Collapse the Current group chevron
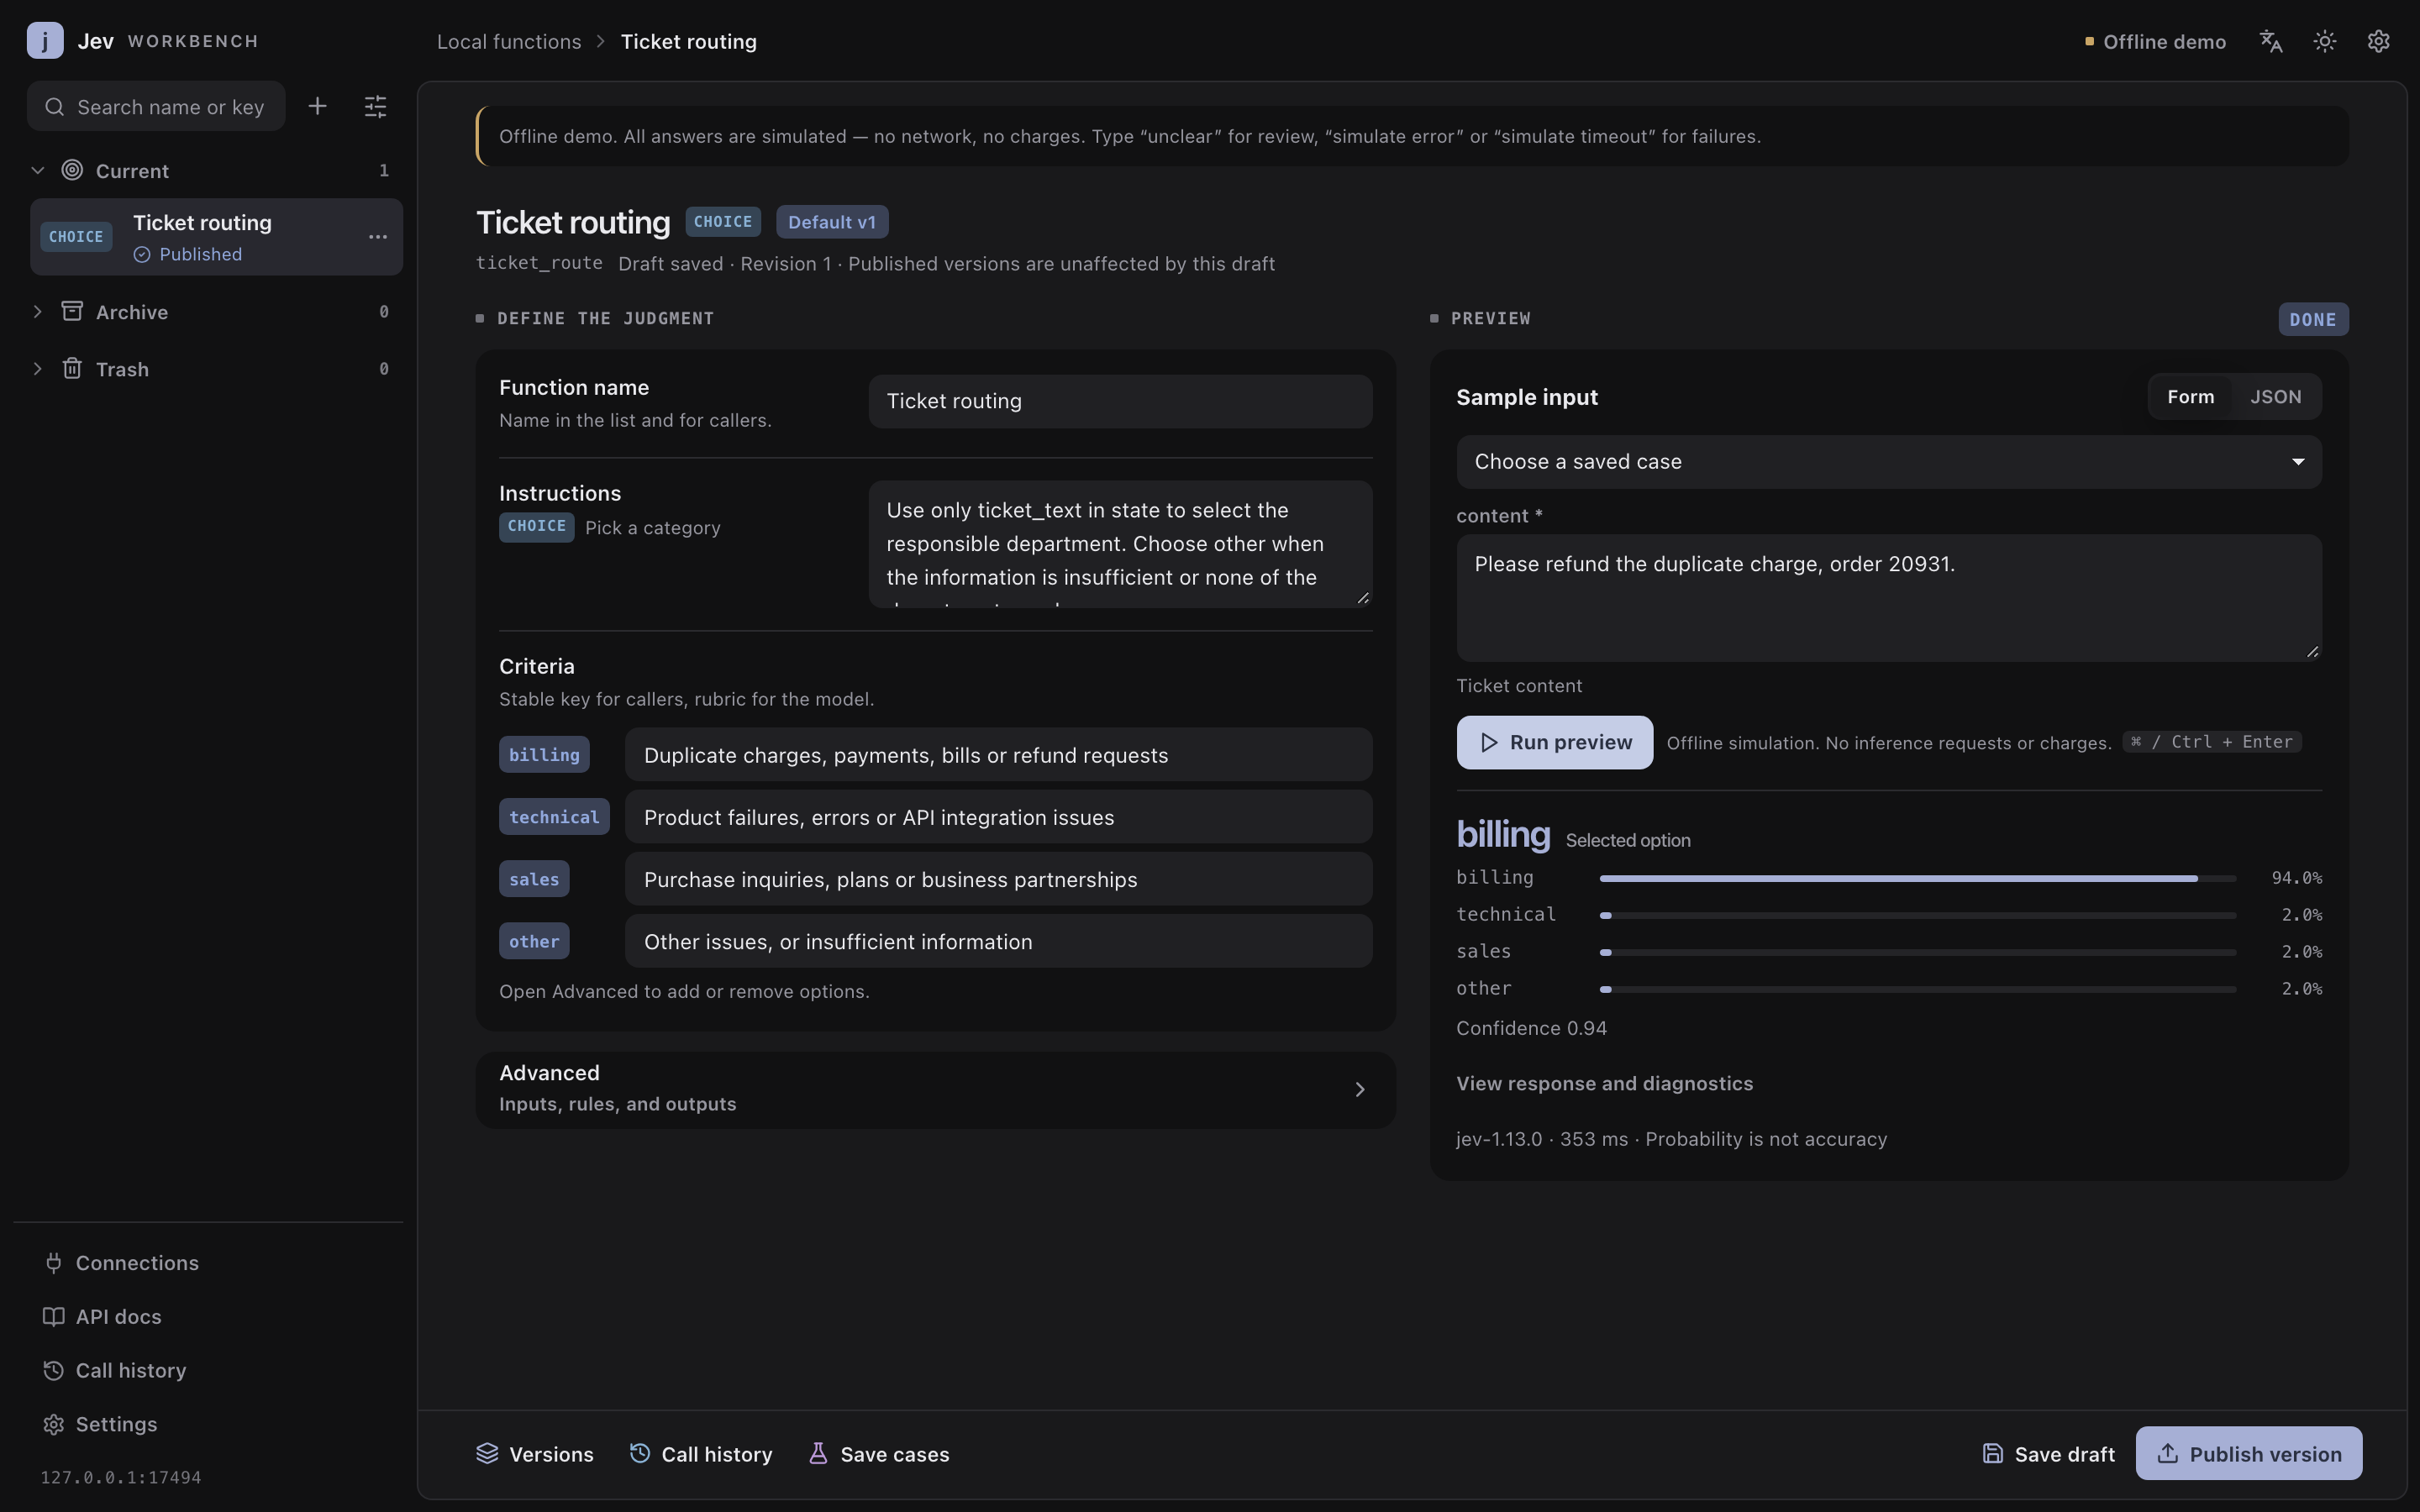Viewport: 2420px width, 1512px height. click(38, 170)
